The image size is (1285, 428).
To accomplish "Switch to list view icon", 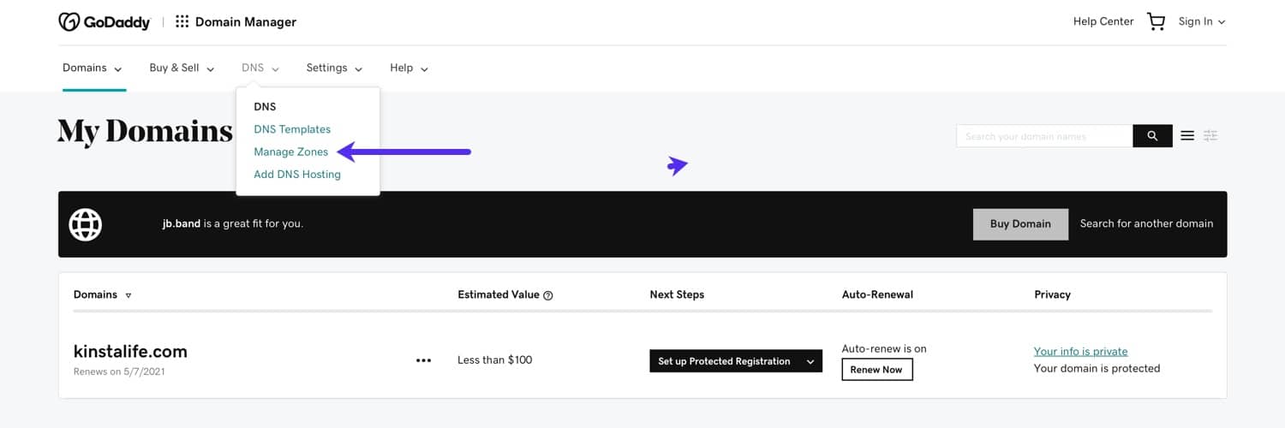I will pos(1187,136).
